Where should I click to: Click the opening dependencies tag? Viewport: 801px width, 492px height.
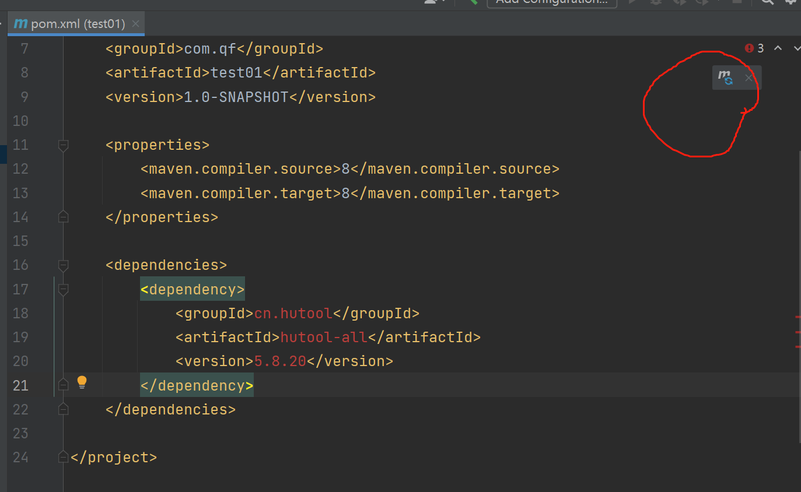166,265
